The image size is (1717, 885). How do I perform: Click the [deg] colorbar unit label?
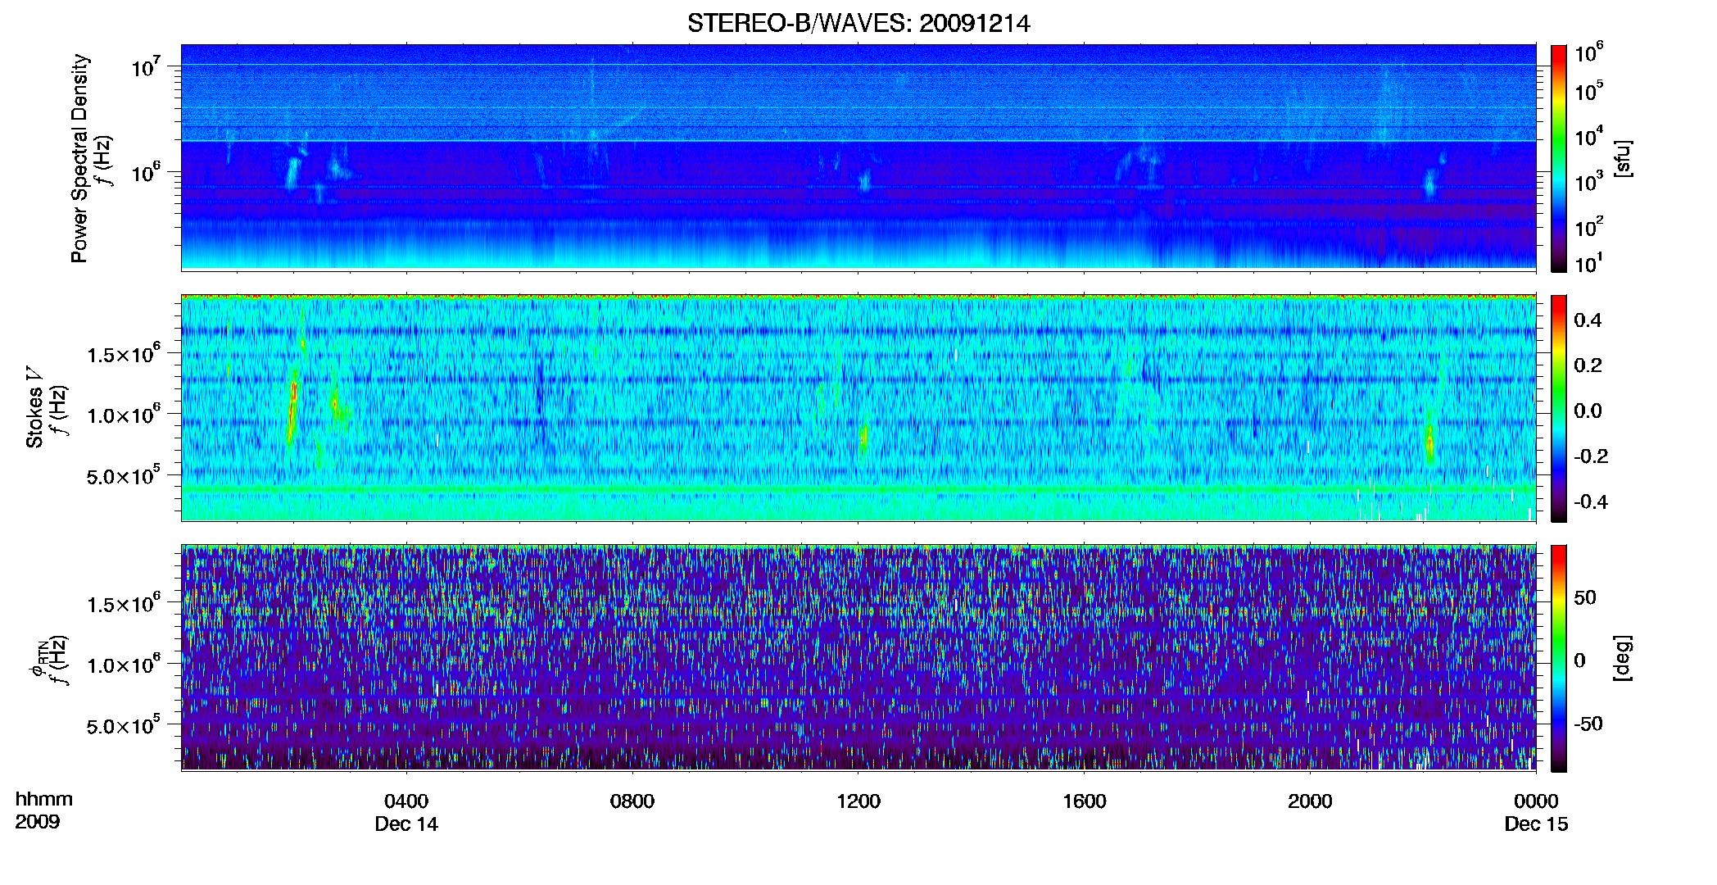(1624, 658)
